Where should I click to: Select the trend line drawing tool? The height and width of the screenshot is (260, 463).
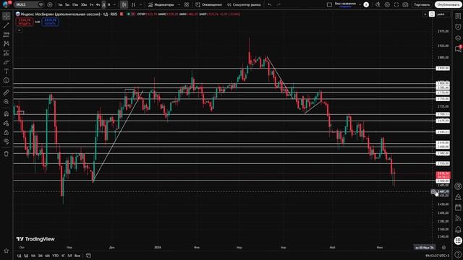7,25
